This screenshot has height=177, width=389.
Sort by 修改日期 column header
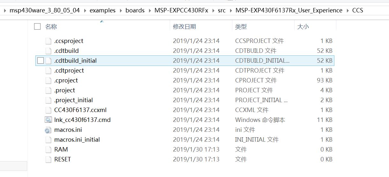coord(184,27)
